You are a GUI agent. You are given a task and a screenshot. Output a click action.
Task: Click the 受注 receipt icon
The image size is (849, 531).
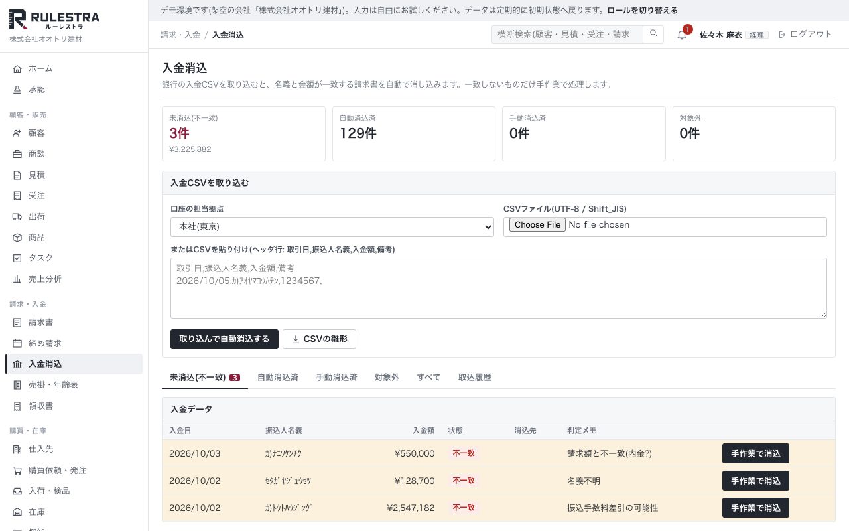point(17,196)
